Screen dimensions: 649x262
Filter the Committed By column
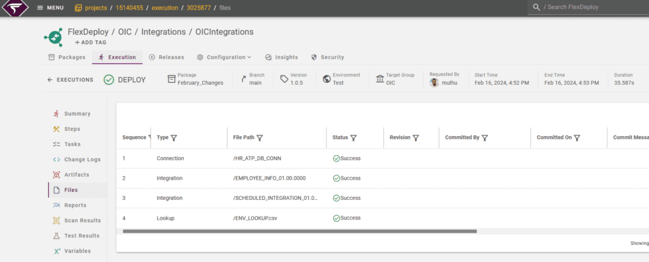(485, 137)
